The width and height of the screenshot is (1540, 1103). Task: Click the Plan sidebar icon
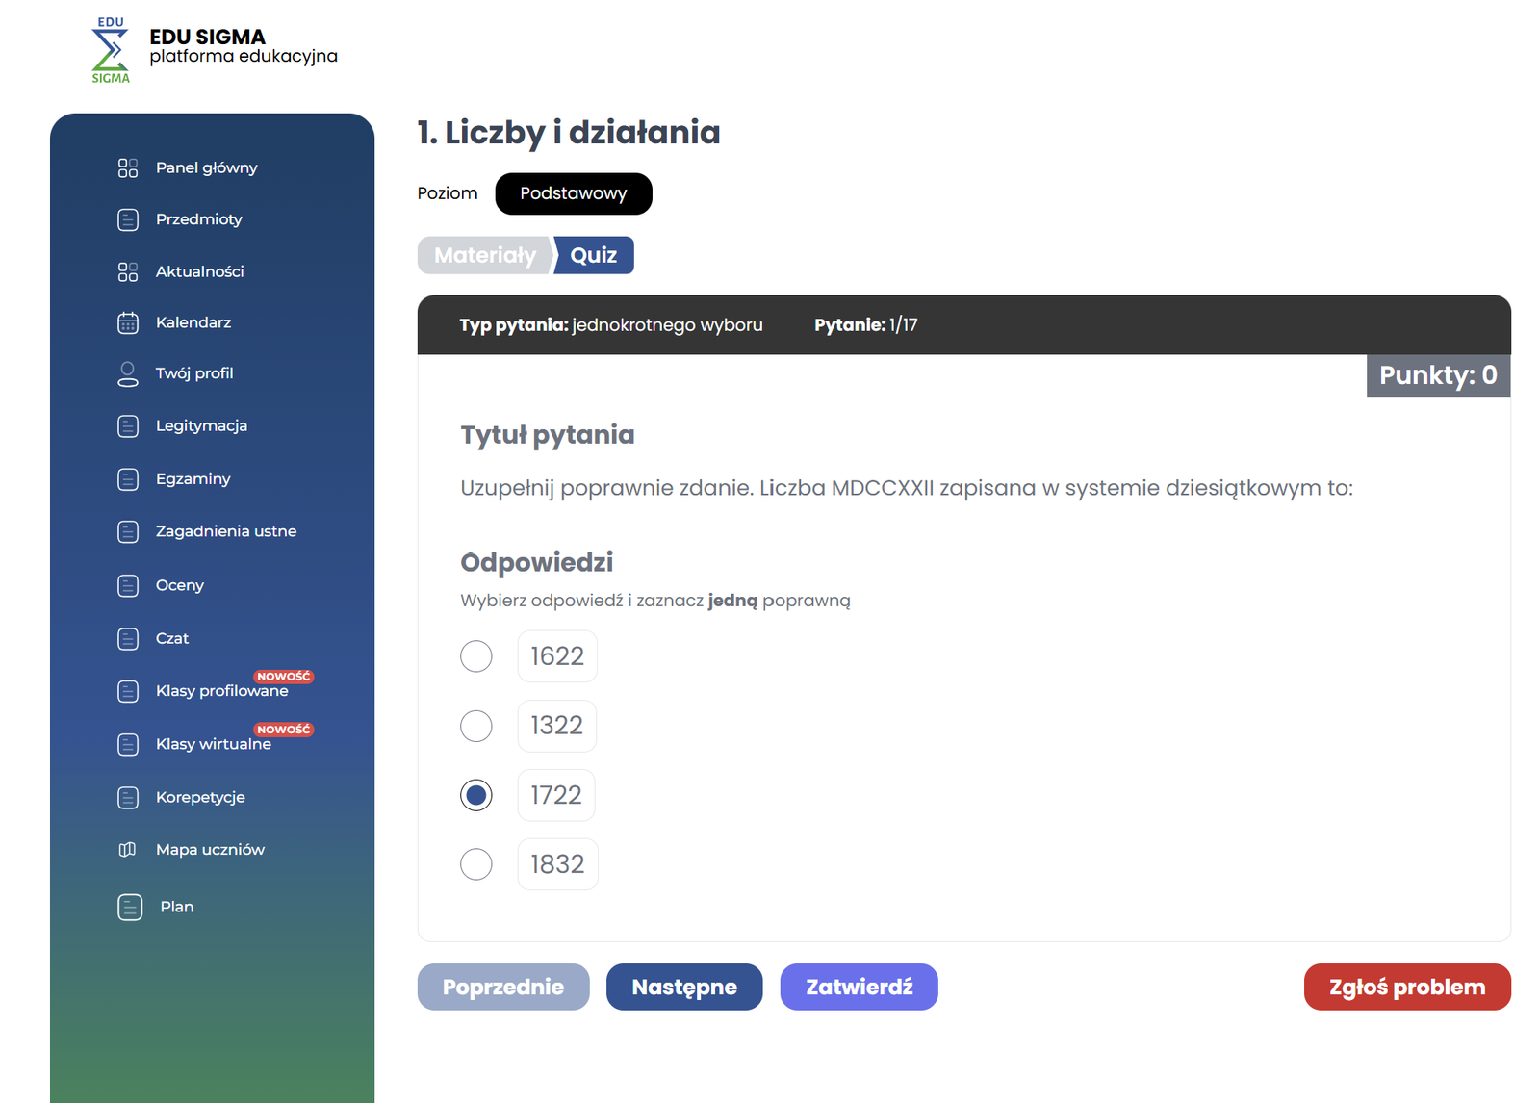pyautogui.click(x=130, y=908)
